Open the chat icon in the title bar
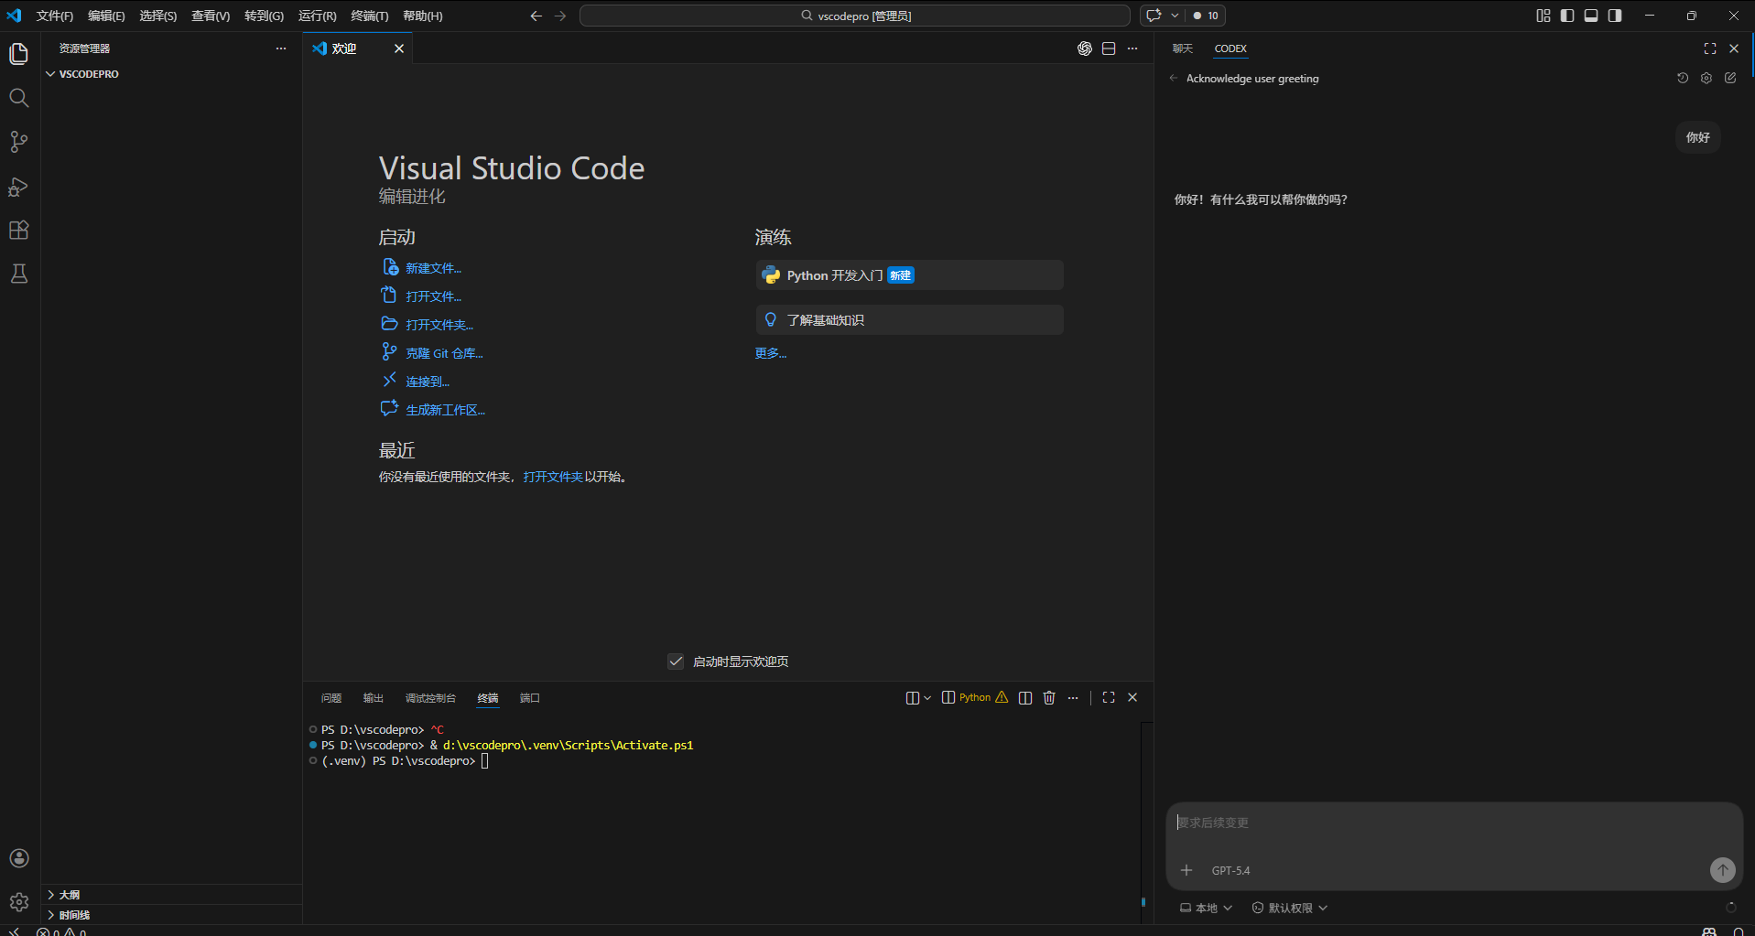The image size is (1755, 936). 1154,16
